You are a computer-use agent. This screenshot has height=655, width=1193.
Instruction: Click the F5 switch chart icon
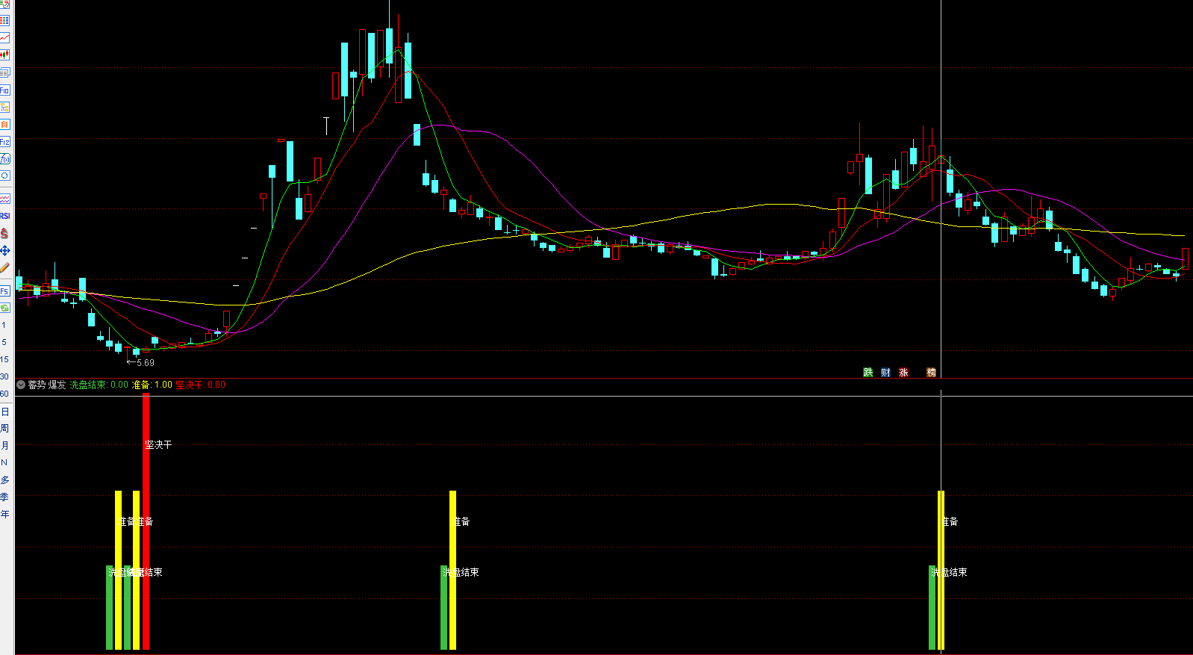click(4, 291)
